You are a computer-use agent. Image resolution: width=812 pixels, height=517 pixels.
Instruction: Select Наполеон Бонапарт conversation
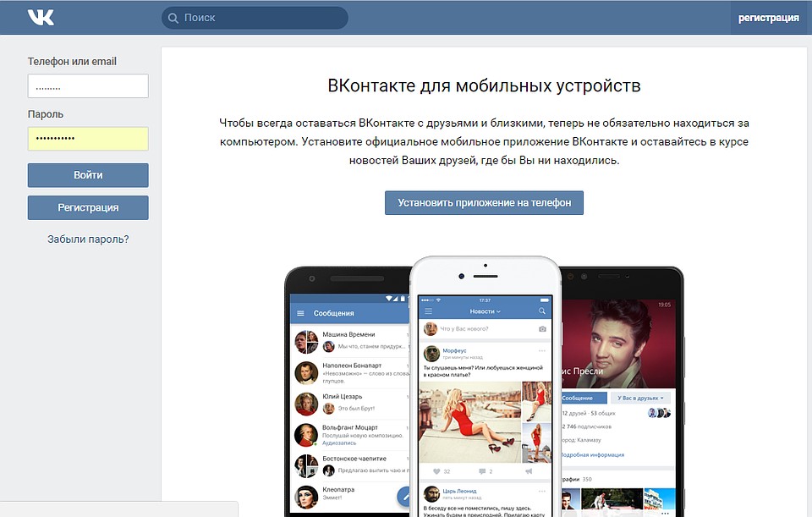(350, 372)
